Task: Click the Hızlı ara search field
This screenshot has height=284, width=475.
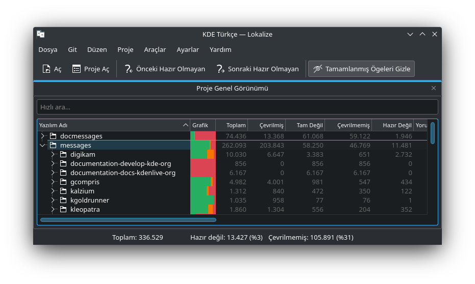Action: coord(237,107)
